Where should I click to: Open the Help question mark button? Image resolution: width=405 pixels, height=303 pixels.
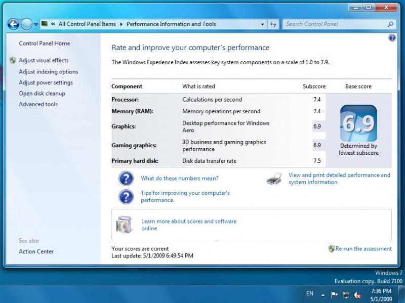[x=392, y=38]
